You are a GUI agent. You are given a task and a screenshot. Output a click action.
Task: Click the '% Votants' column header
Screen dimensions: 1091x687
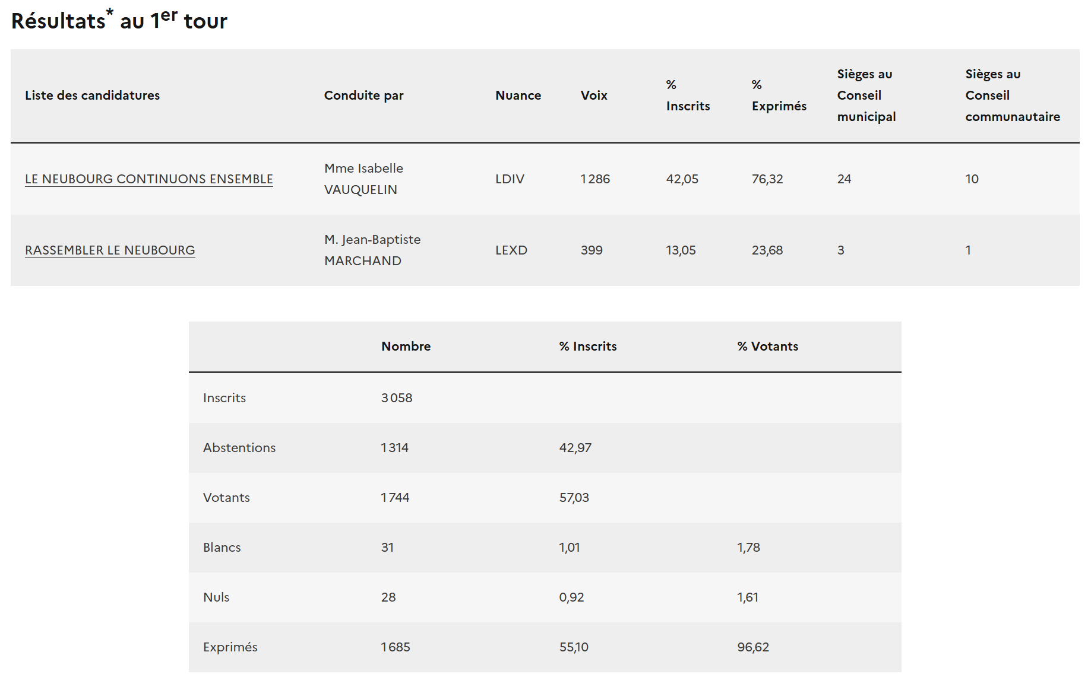point(767,346)
